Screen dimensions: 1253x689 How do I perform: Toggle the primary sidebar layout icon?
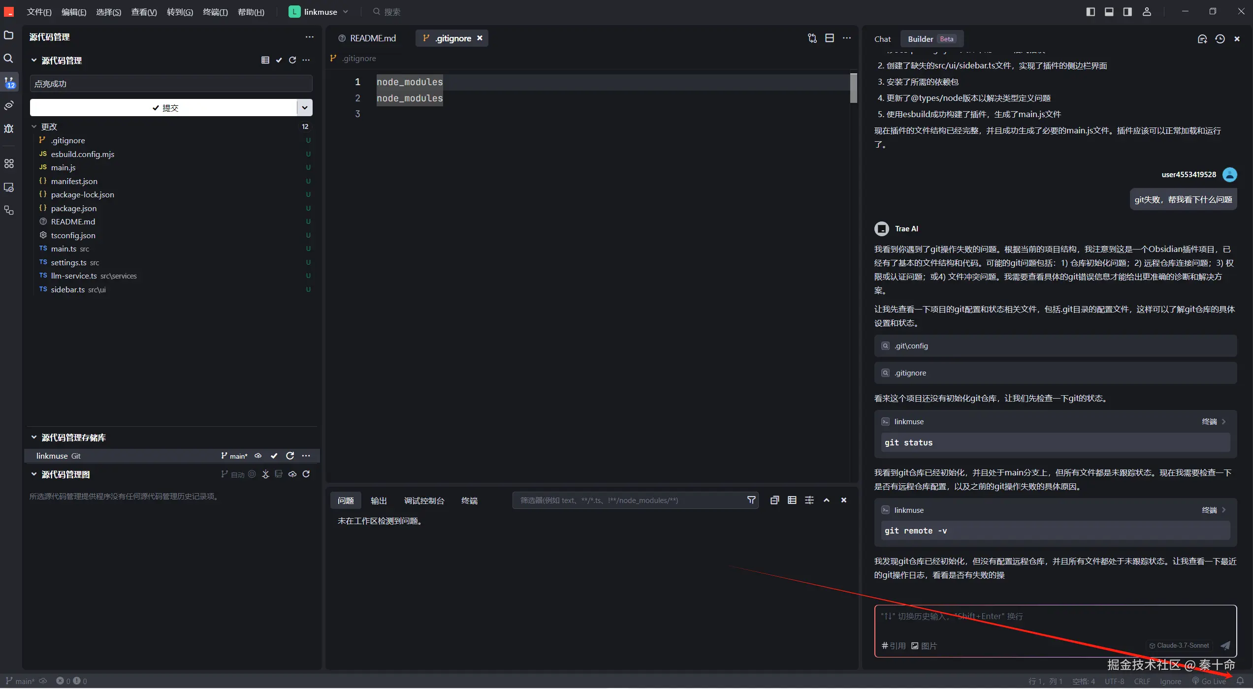(1091, 12)
